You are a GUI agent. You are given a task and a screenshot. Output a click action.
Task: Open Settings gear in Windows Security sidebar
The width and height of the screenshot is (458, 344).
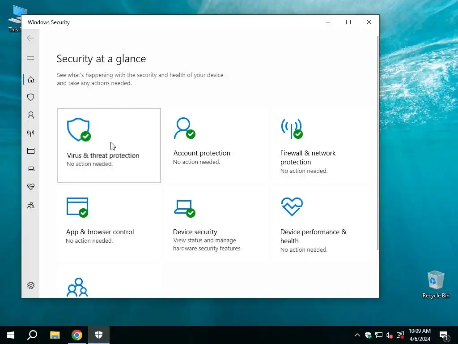[31, 285]
